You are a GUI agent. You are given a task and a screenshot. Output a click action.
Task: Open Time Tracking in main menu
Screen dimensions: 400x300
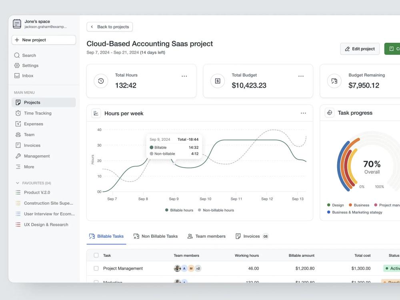tap(44, 113)
